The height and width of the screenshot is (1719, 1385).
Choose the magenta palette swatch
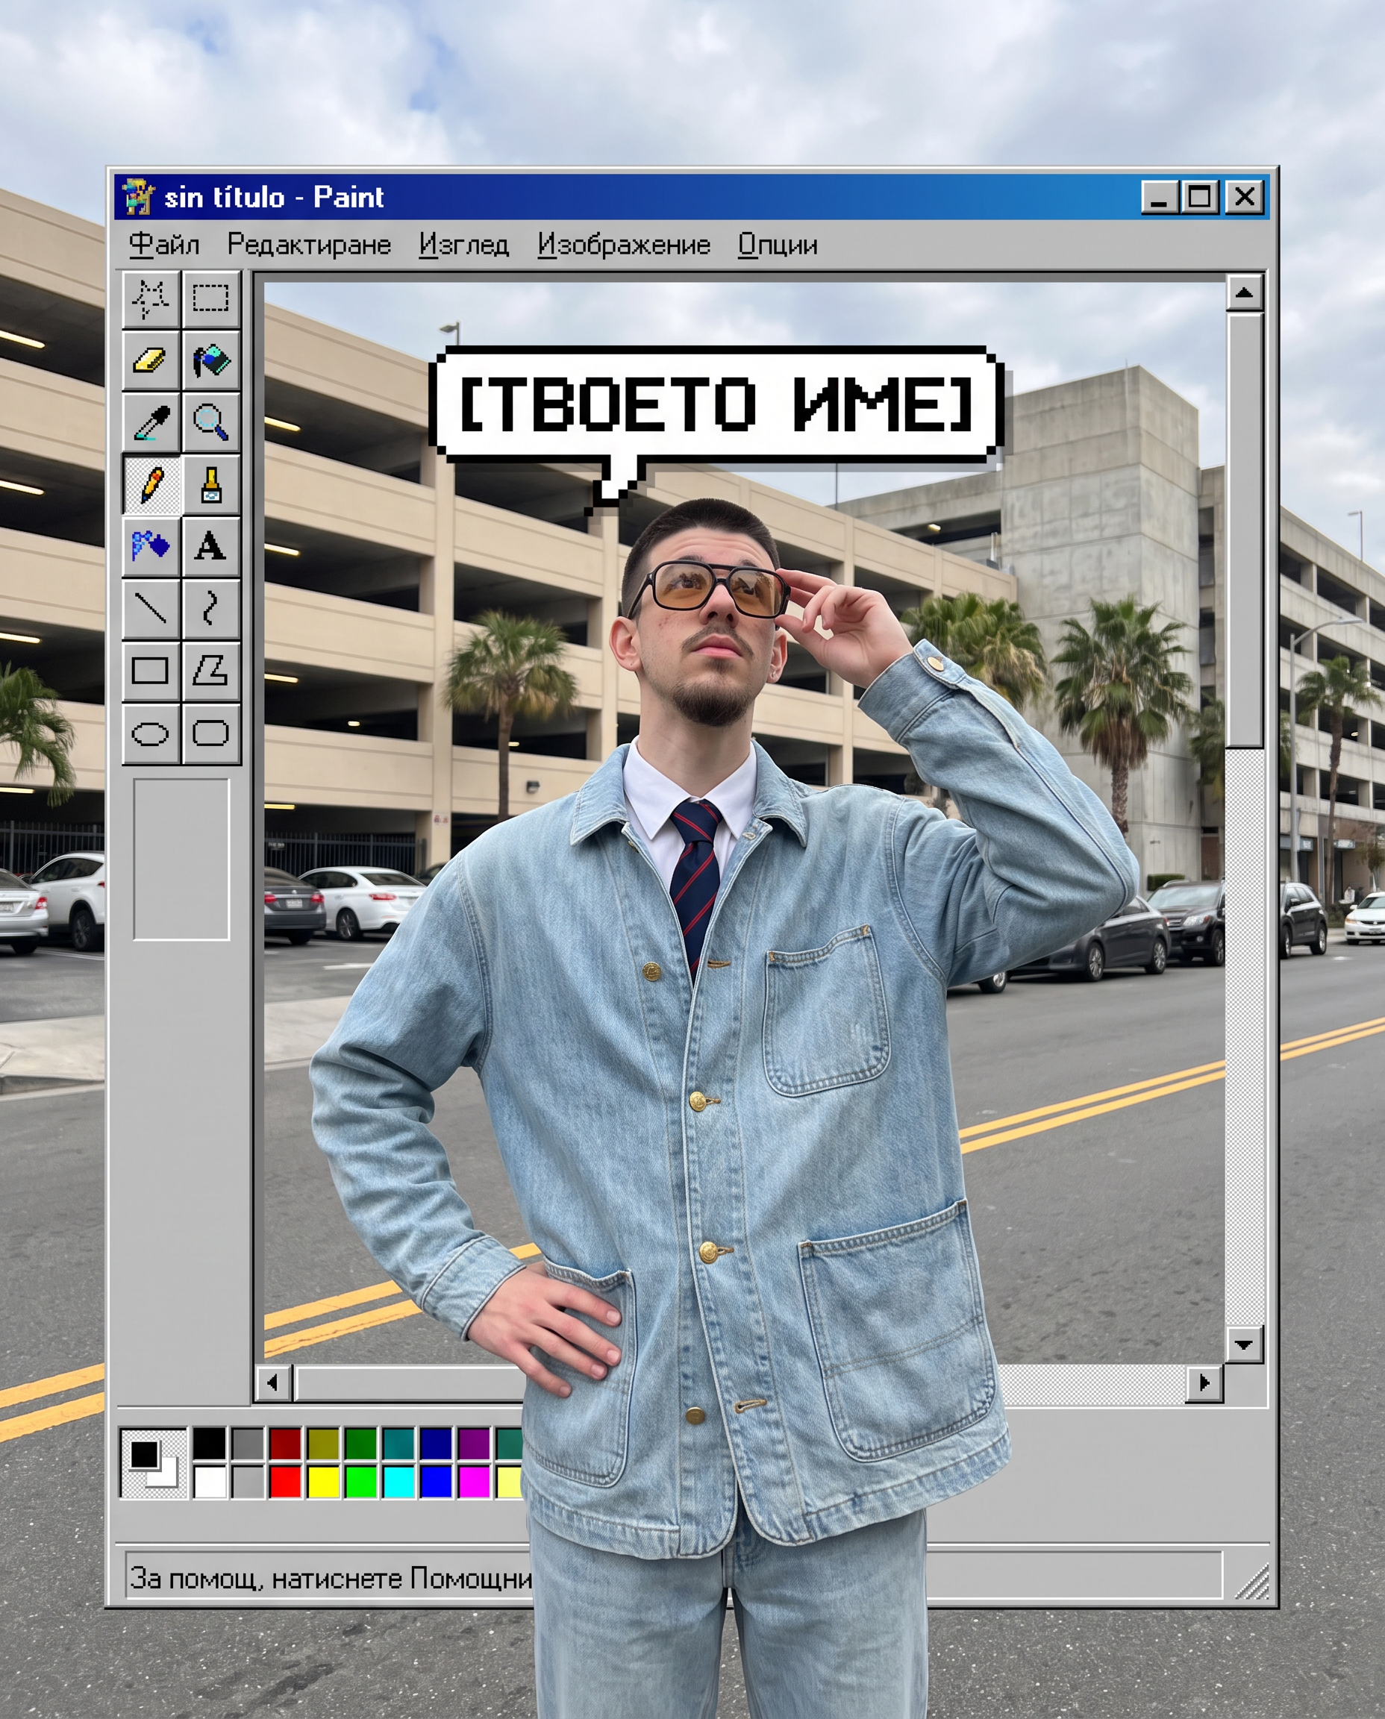coord(474,1482)
